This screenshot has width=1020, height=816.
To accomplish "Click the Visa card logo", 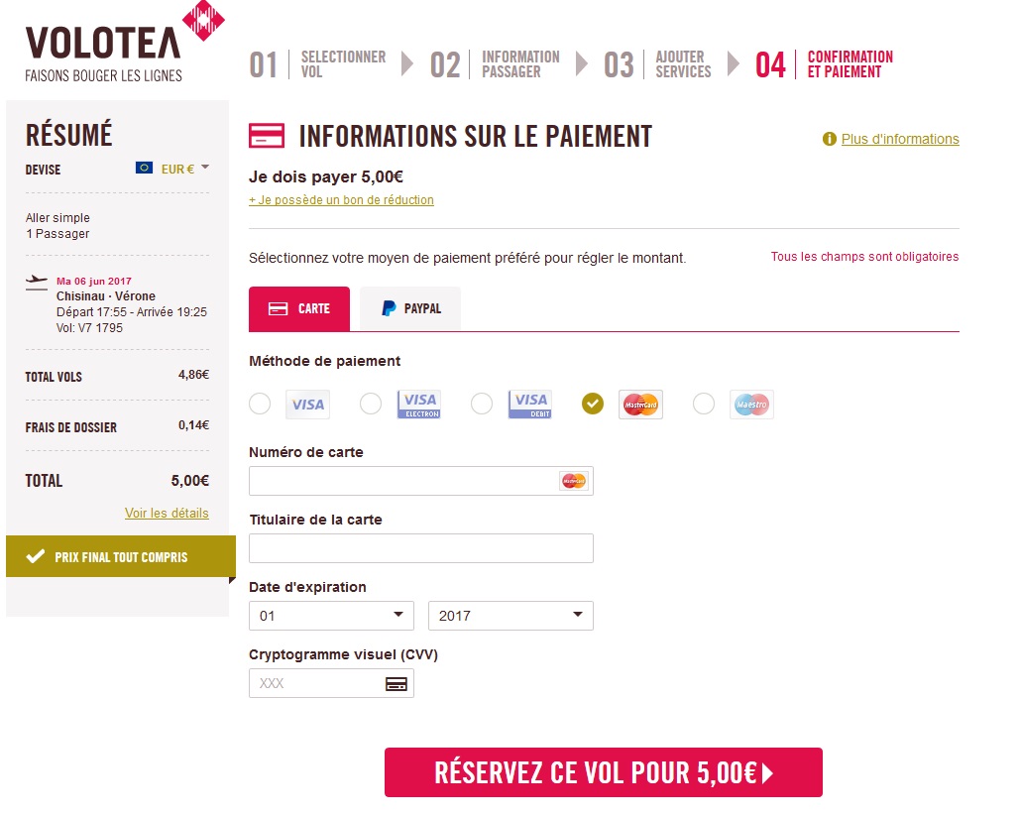I will coord(307,404).
